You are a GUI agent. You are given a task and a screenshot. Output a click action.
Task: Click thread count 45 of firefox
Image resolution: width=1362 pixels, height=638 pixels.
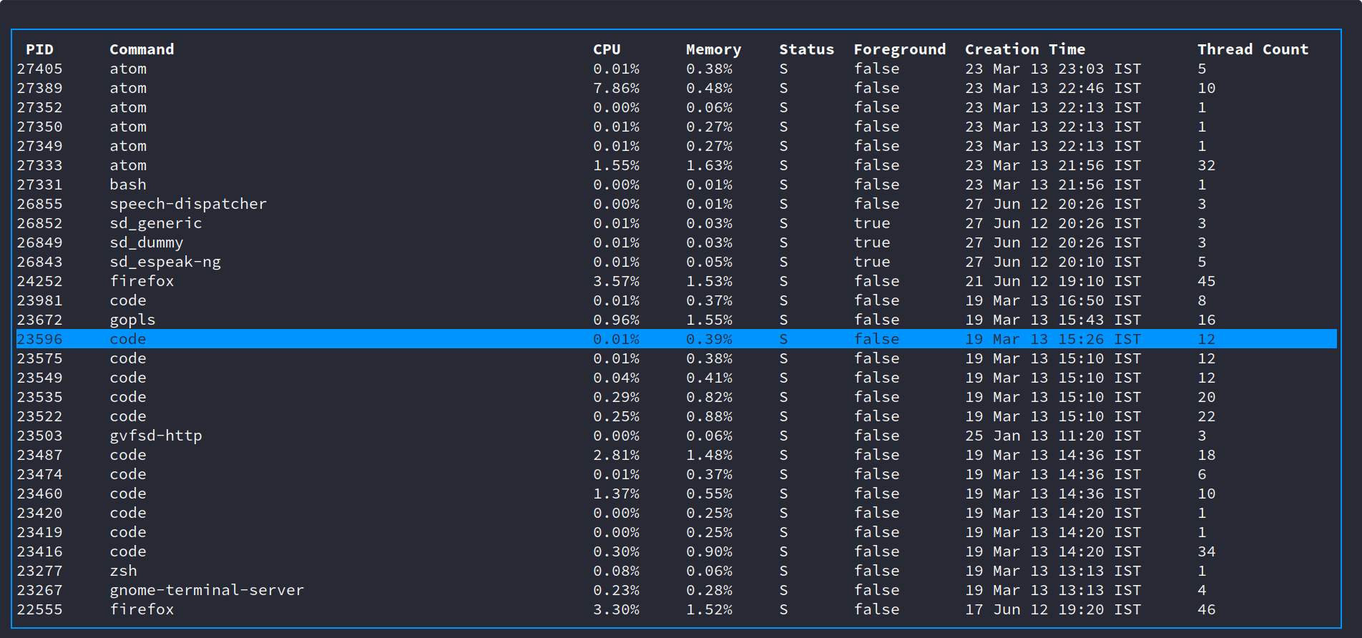point(1206,281)
